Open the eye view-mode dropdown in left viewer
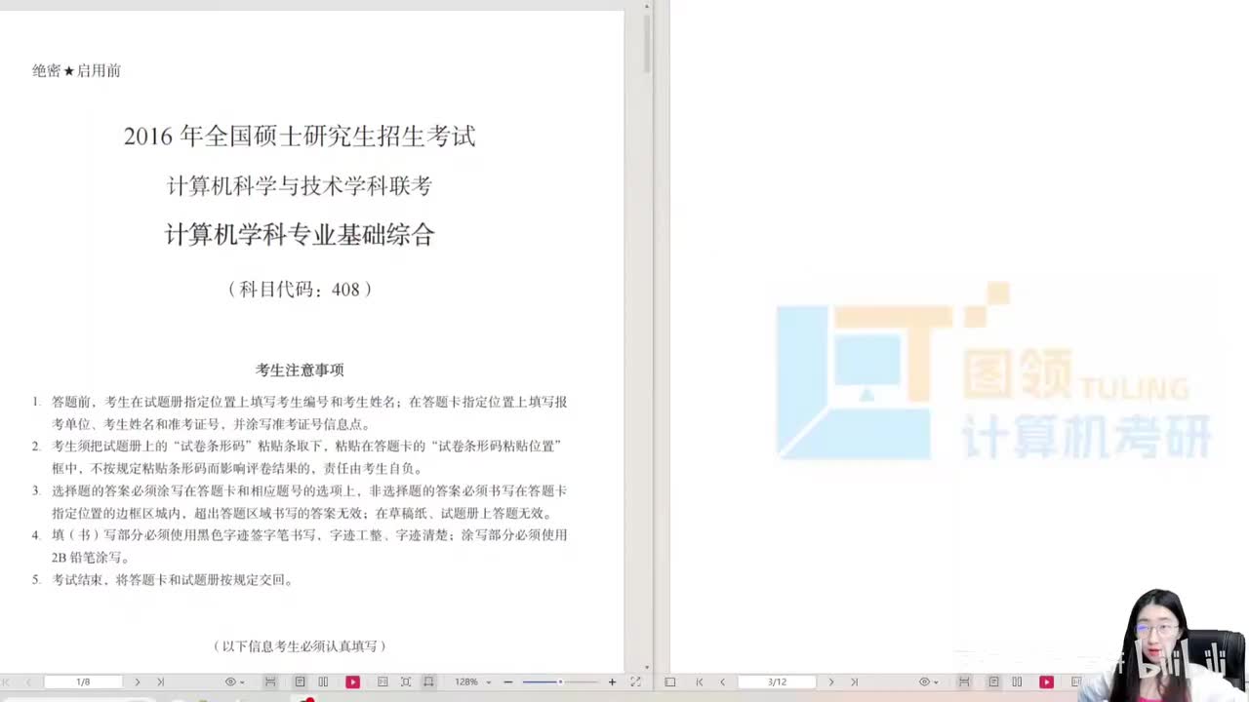Viewport: 1249px width, 702px height. coord(234,682)
